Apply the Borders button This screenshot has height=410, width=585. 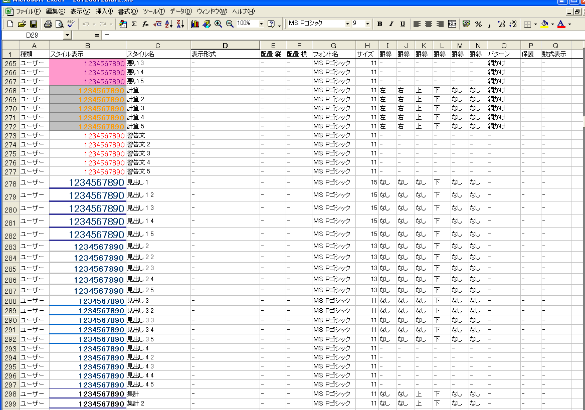coord(527,24)
